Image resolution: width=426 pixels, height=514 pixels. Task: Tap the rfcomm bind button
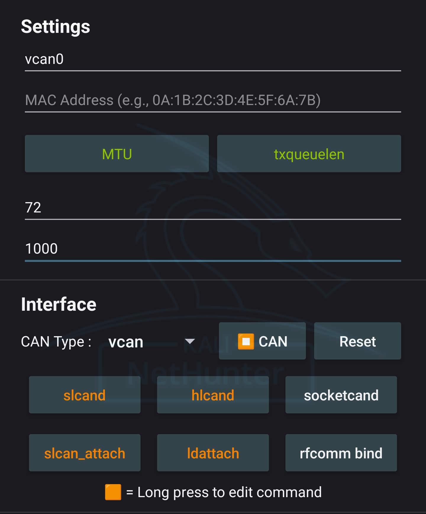pyautogui.click(x=341, y=453)
